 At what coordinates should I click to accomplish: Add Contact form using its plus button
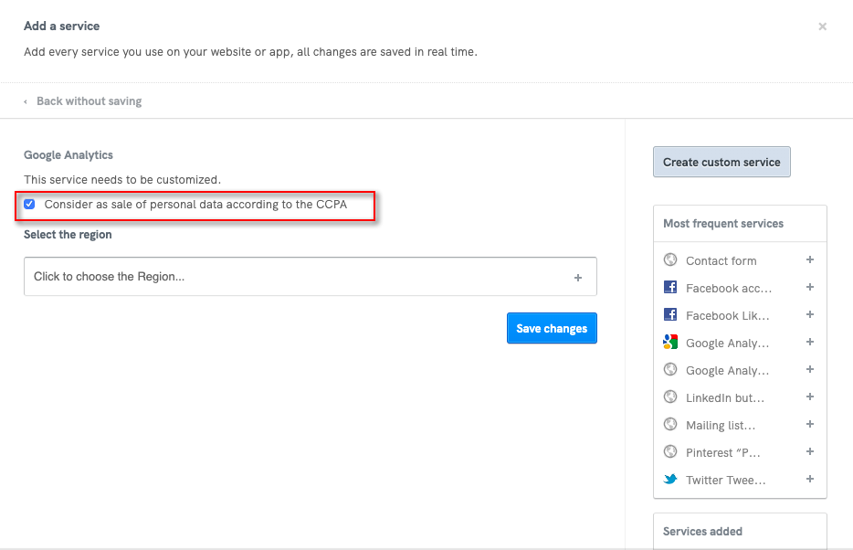[x=809, y=260]
